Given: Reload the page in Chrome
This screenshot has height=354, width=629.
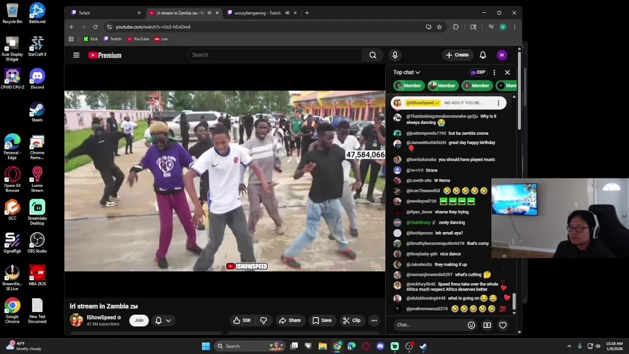Looking at the screenshot, I should point(95,27).
